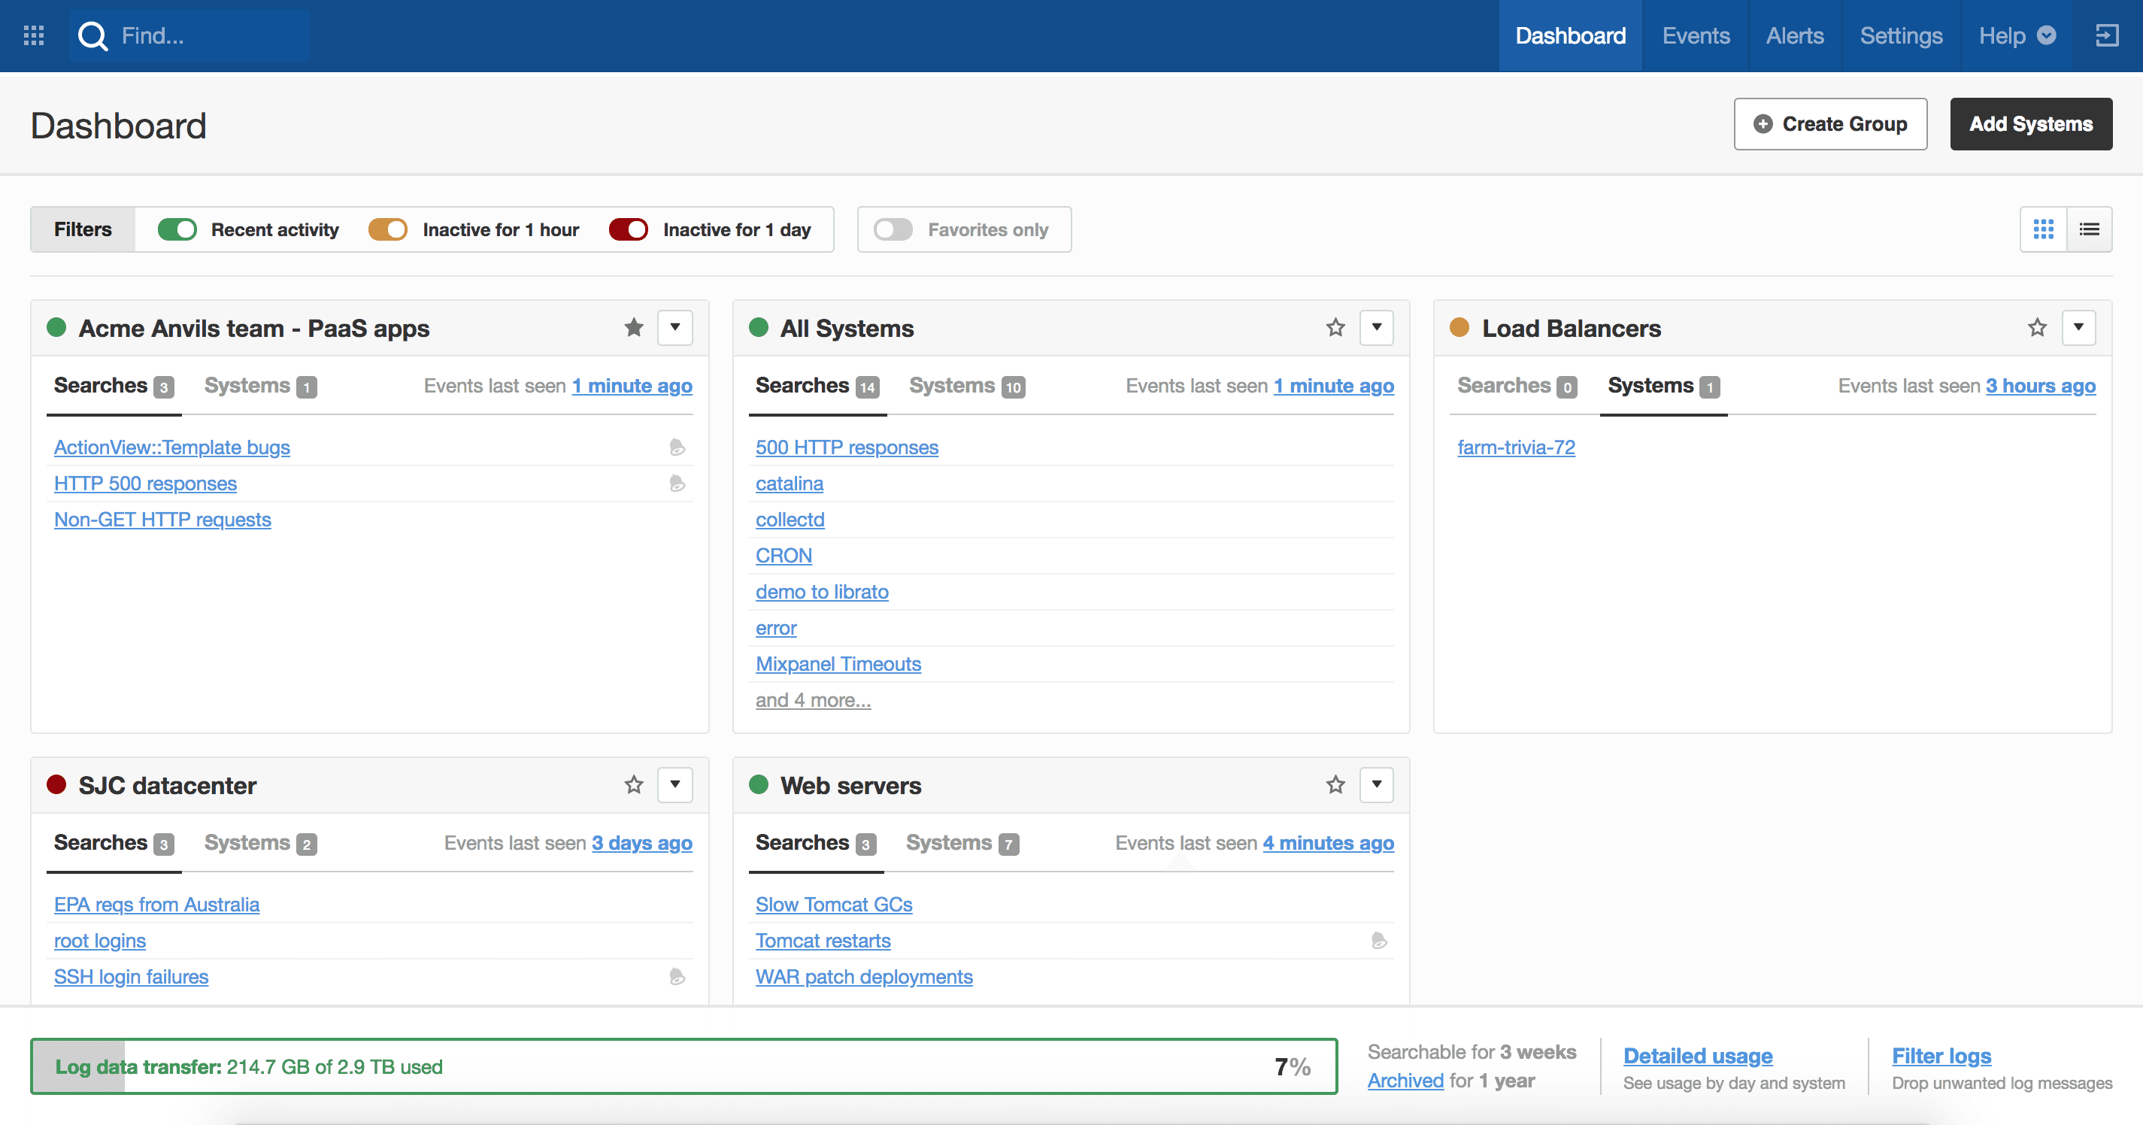The height and width of the screenshot is (1125, 2143).
Task: Open the Mixpanel Timeouts search link
Action: (838, 664)
